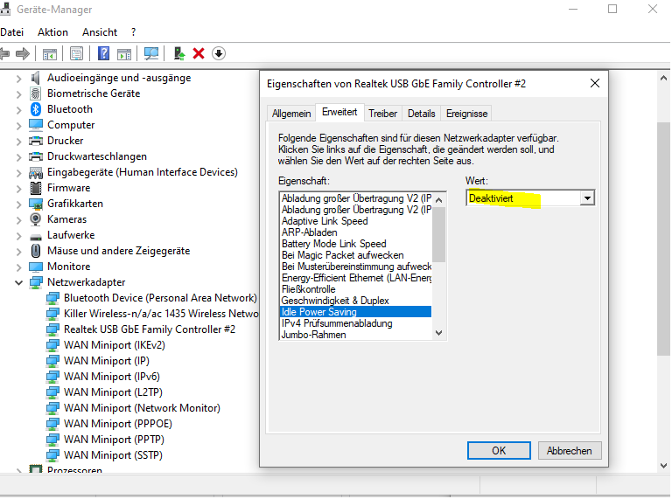Click the blue help icon in toolbar
672x499 pixels.
tap(103, 53)
